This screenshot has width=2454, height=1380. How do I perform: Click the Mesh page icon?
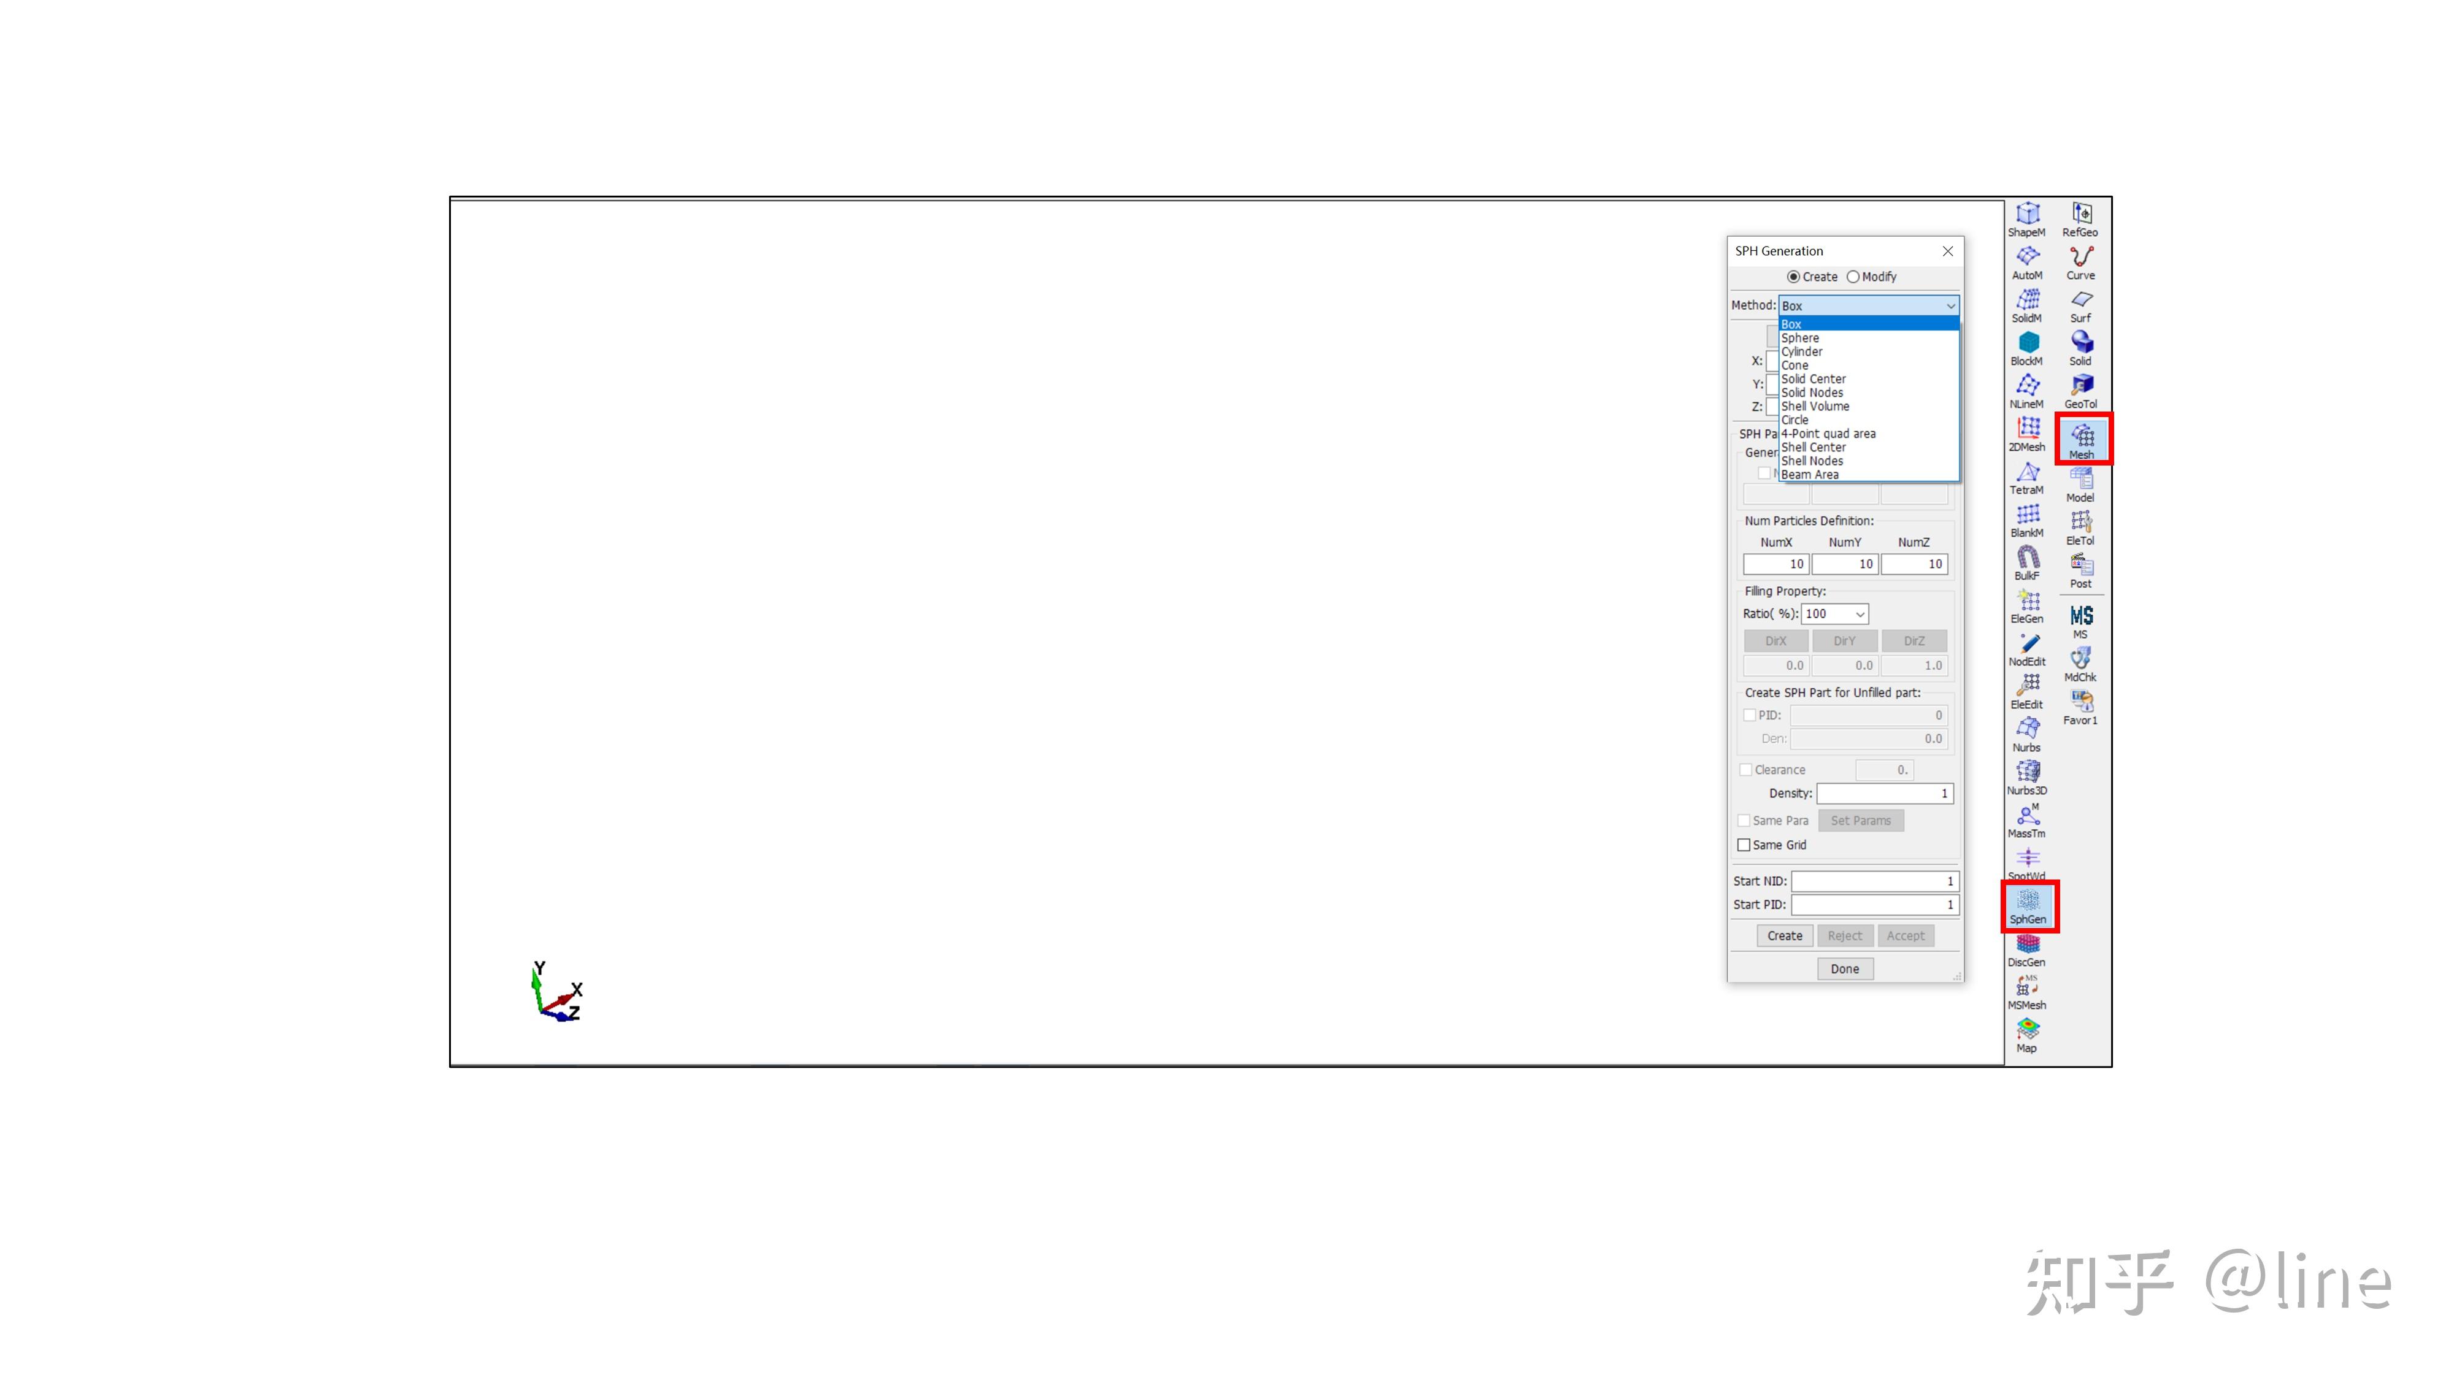tap(2082, 440)
